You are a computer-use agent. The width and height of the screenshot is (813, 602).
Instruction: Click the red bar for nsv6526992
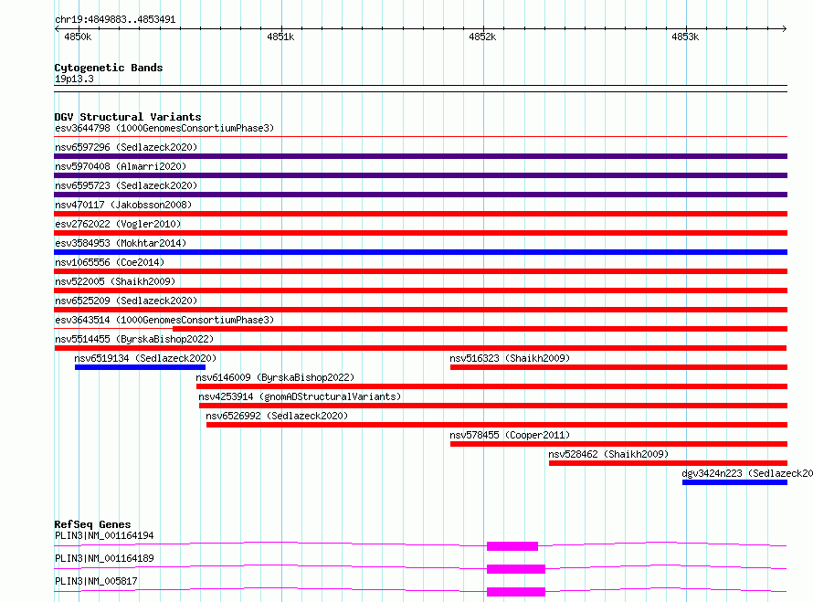[497, 425]
